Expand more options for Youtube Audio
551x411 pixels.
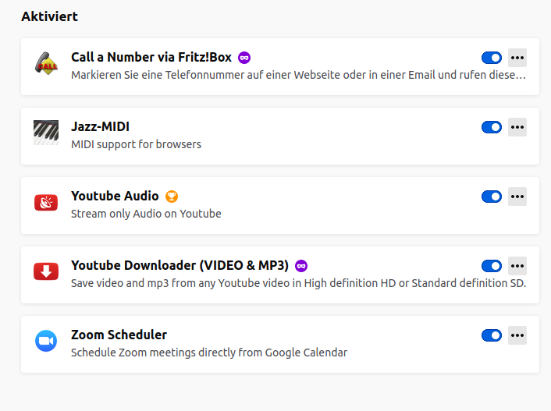pyautogui.click(x=517, y=197)
